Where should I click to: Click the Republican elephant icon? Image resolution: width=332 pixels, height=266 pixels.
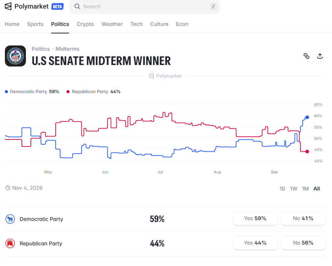10,243
